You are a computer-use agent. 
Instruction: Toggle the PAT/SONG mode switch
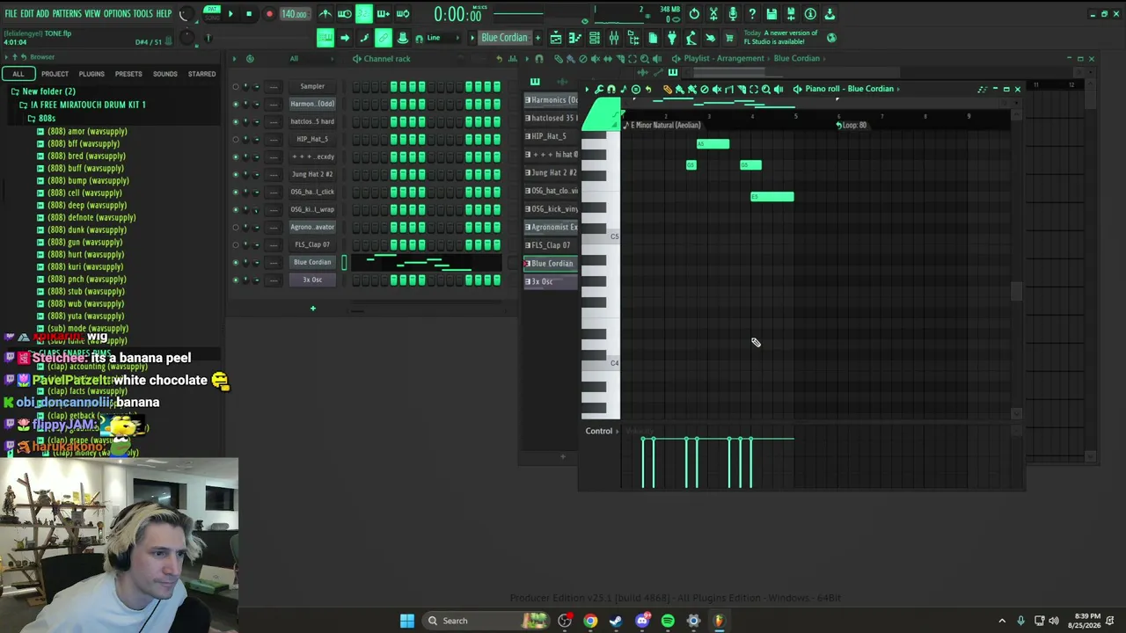pos(212,14)
